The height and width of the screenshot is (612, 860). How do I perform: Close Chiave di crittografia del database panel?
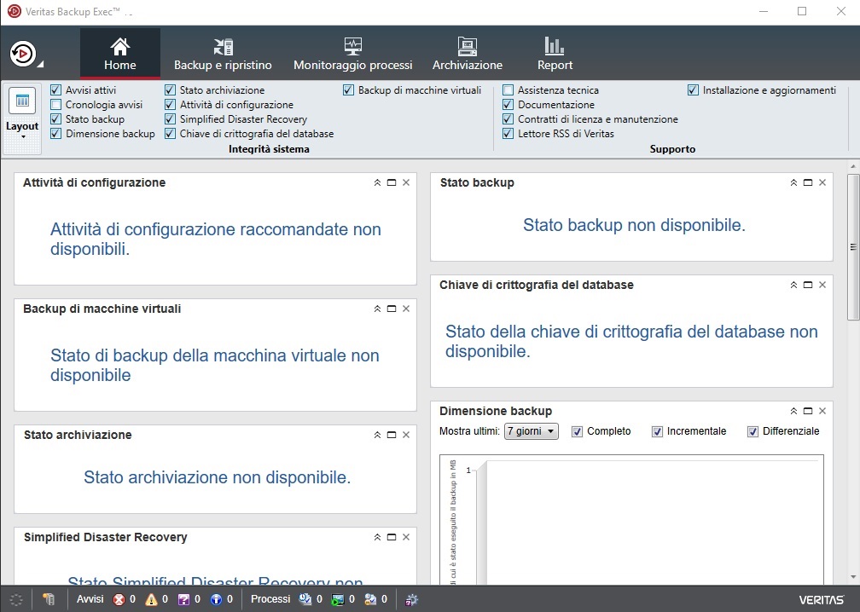point(822,285)
